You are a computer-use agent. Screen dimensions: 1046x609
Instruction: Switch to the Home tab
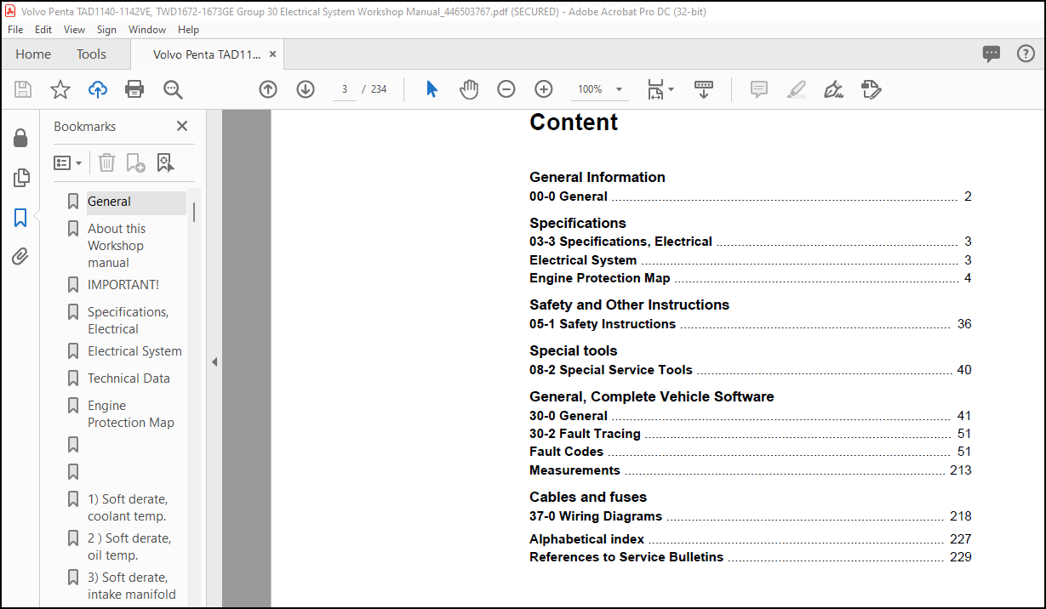(33, 54)
